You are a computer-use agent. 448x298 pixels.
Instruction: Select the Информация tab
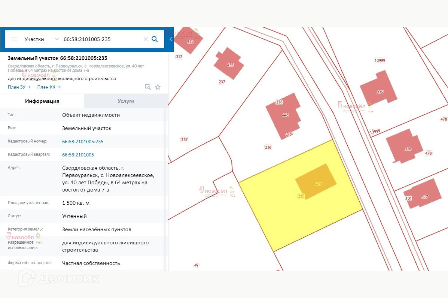(42, 101)
